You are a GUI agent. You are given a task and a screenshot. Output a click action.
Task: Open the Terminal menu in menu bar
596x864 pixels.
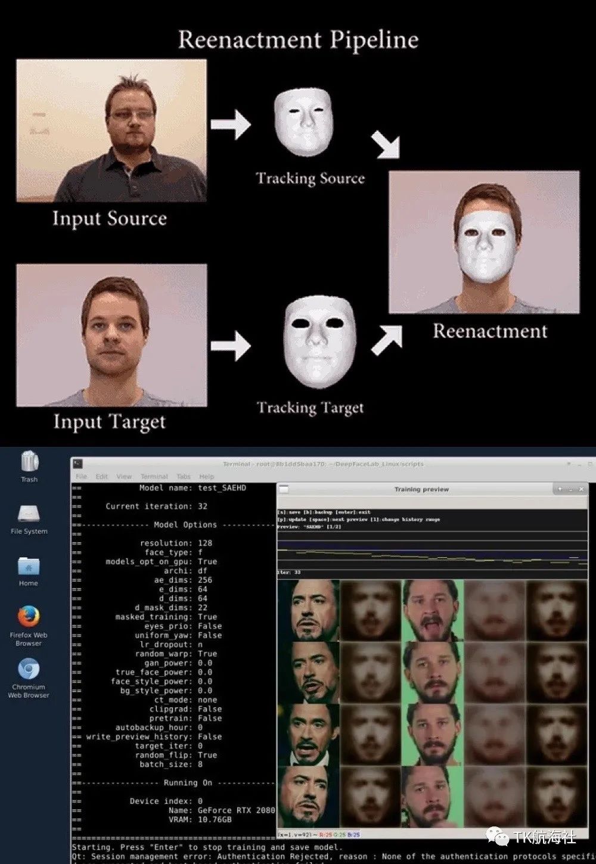(154, 476)
